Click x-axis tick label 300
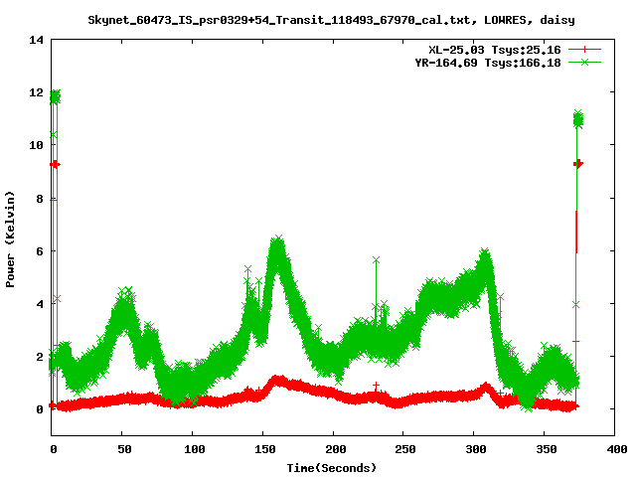Viewport: 636px width, 477px height. pyautogui.click(x=476, y=449)
